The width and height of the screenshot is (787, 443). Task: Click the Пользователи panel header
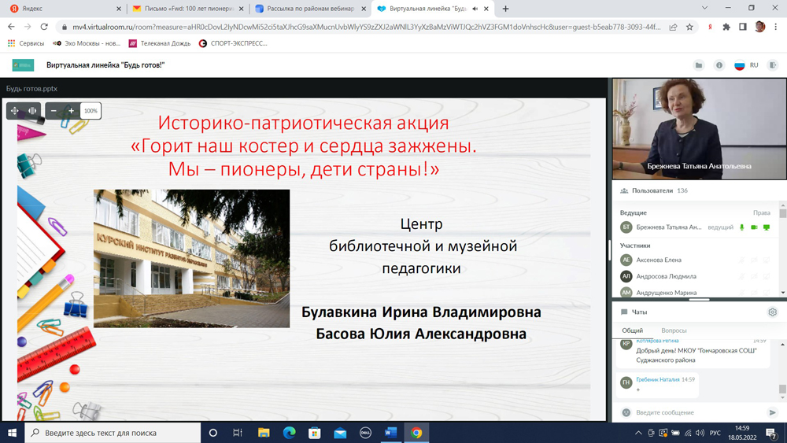(x=654, y=190)
